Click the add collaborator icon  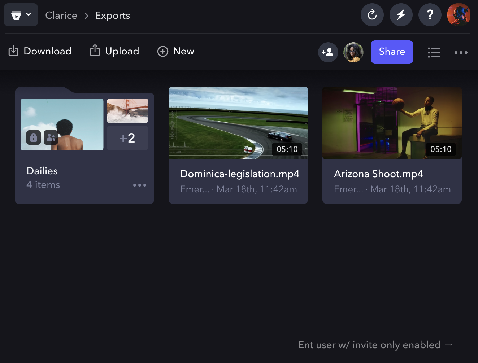point(328,52)
